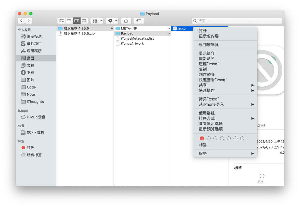The width and height of the screenshot is (300, 207).
Task: Click the 更多 ellipsis icon in preview
Action: 262,176
